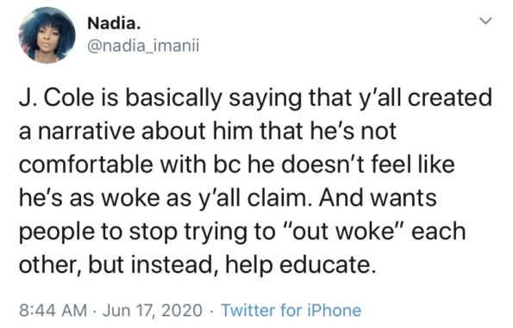The height and width of the screenshot is (328, 513).
Task: Select the Jun 17, 2020 date
Action: coord(152,310)
